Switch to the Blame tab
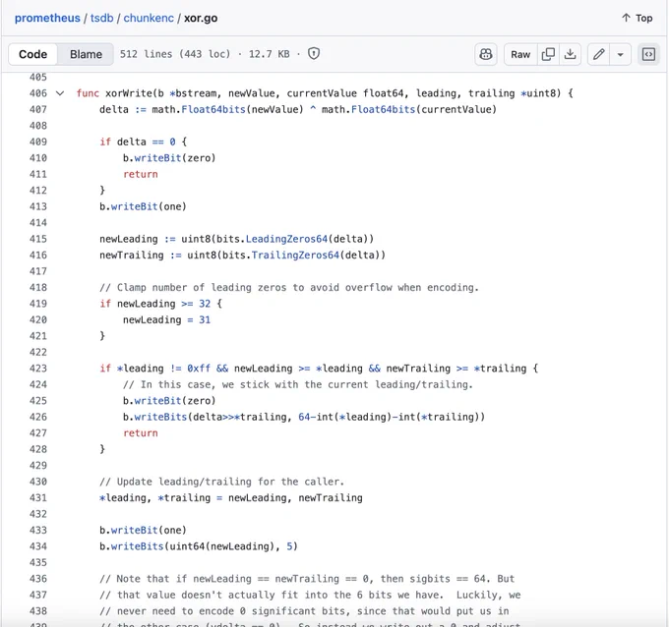 [86, 54]
